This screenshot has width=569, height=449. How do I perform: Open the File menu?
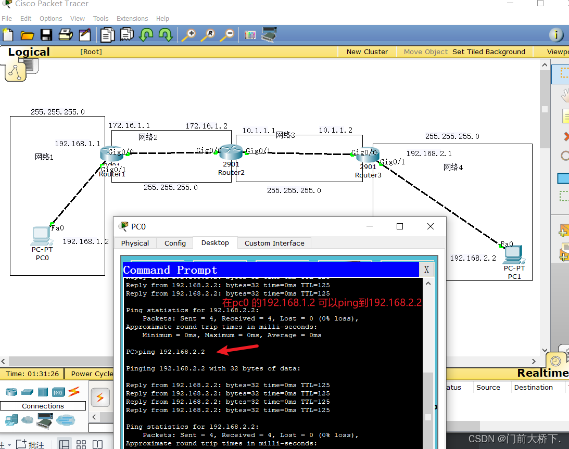[7, 19]
